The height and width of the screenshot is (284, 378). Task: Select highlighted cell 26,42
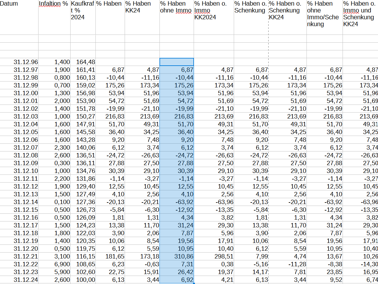(177, 272)
